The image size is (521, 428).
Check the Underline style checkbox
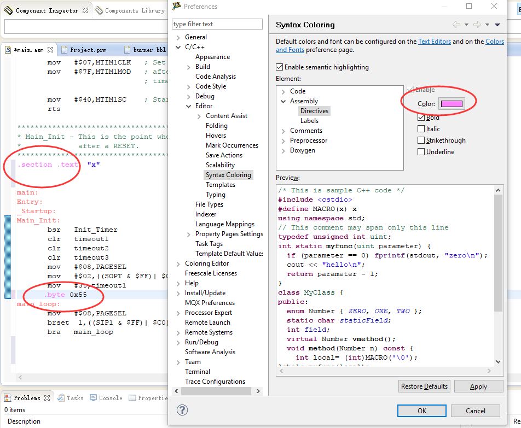(421, 151)
